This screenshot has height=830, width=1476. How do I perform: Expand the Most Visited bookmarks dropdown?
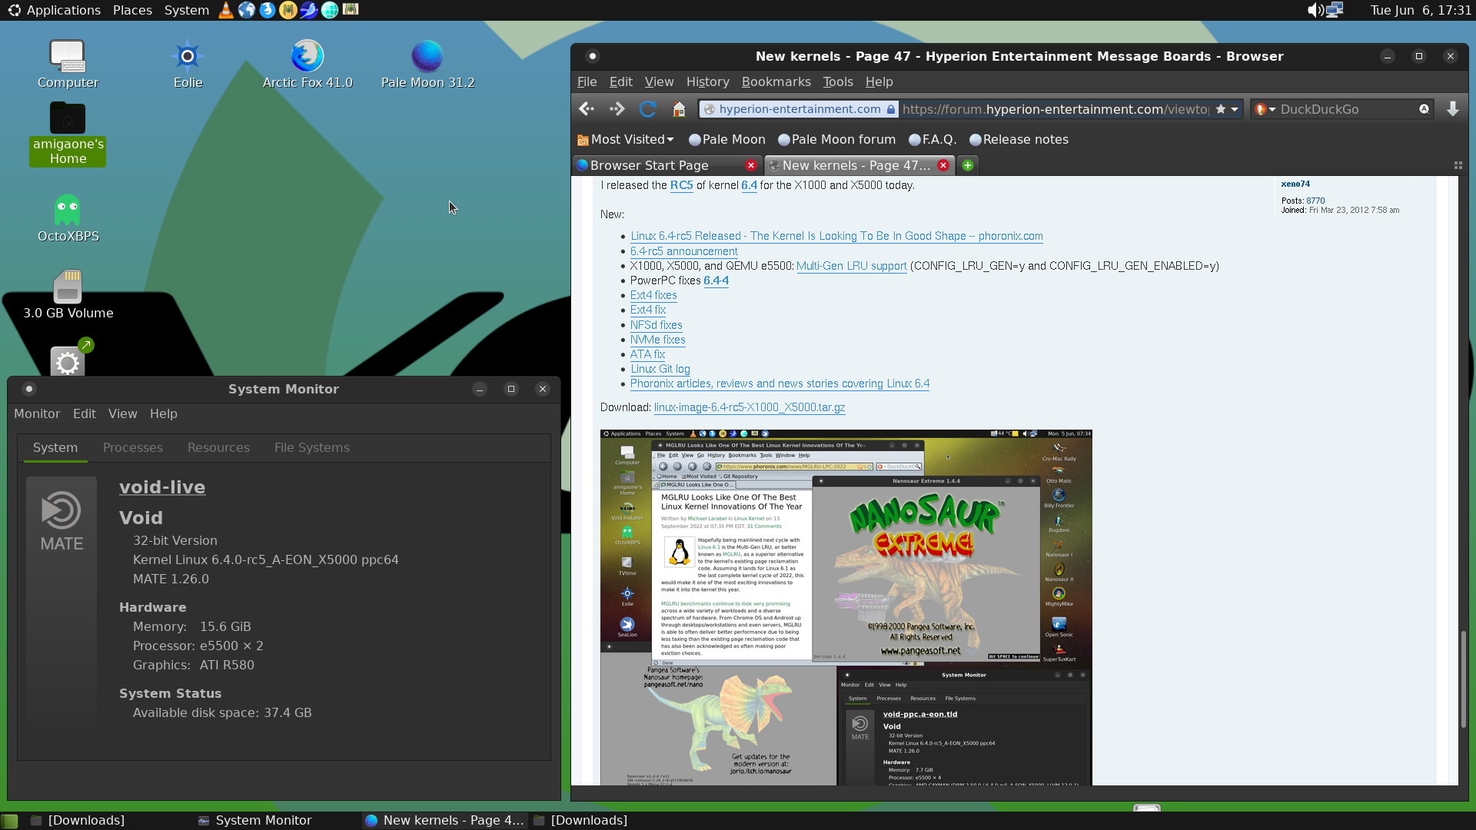click(626, 139)
